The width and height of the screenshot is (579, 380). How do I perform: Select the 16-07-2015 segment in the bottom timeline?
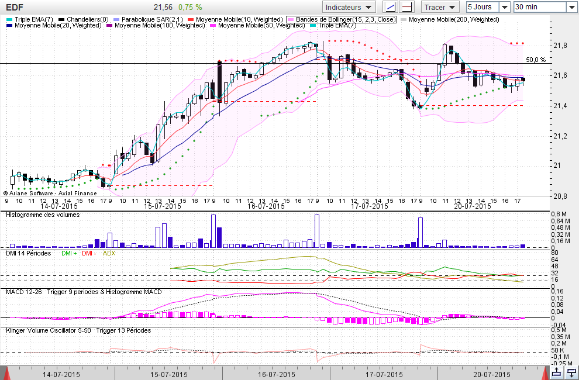277,374
